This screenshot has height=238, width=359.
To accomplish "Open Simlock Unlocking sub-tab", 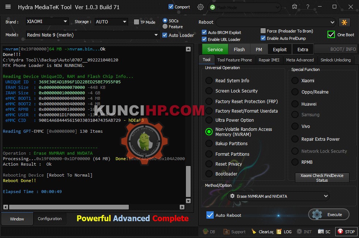I will [x=336, y=60].
